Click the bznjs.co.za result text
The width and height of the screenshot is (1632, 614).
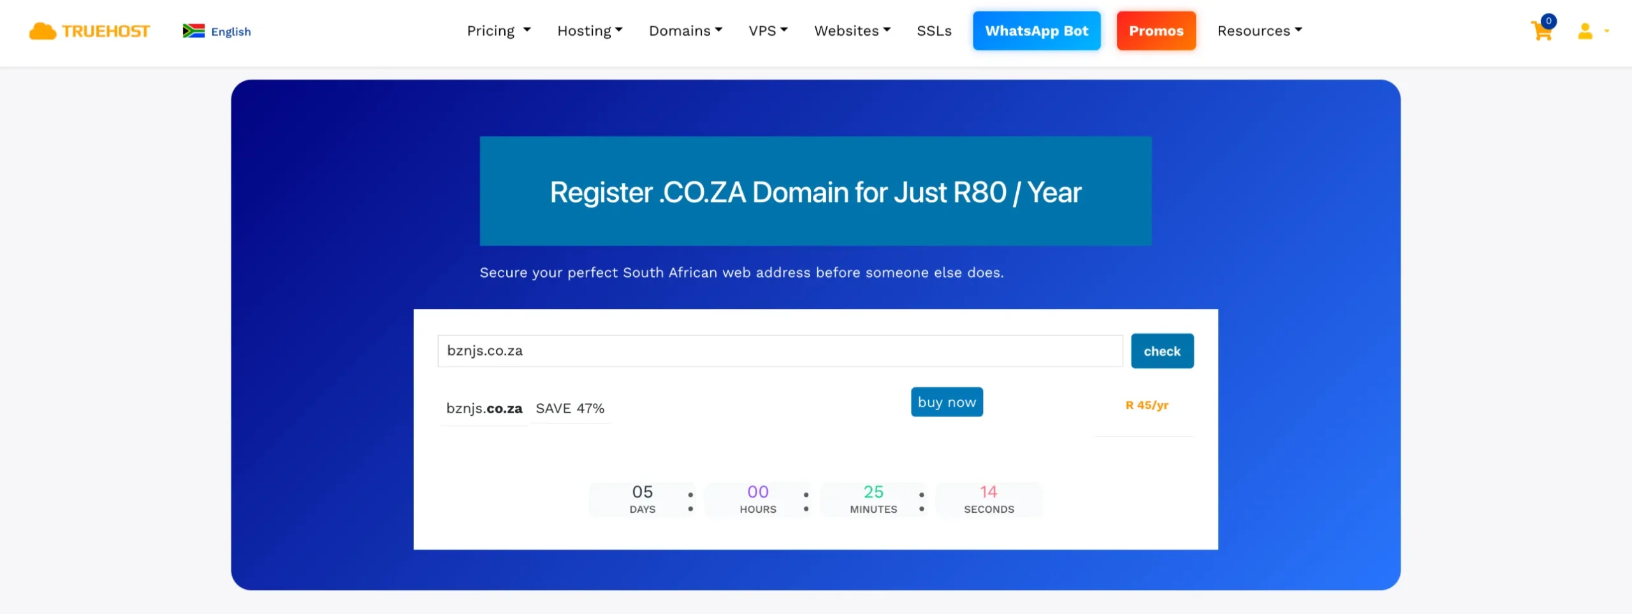[x=484, y=408]
